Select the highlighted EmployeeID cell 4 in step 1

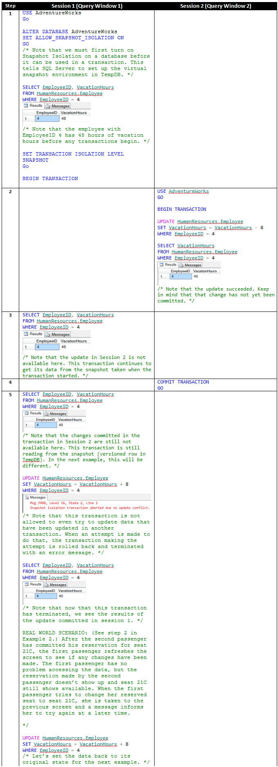[47, 119]
